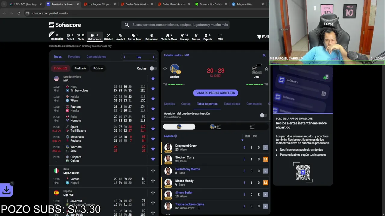
Task: Toggle the Cuotas switch
Action: 153,68
